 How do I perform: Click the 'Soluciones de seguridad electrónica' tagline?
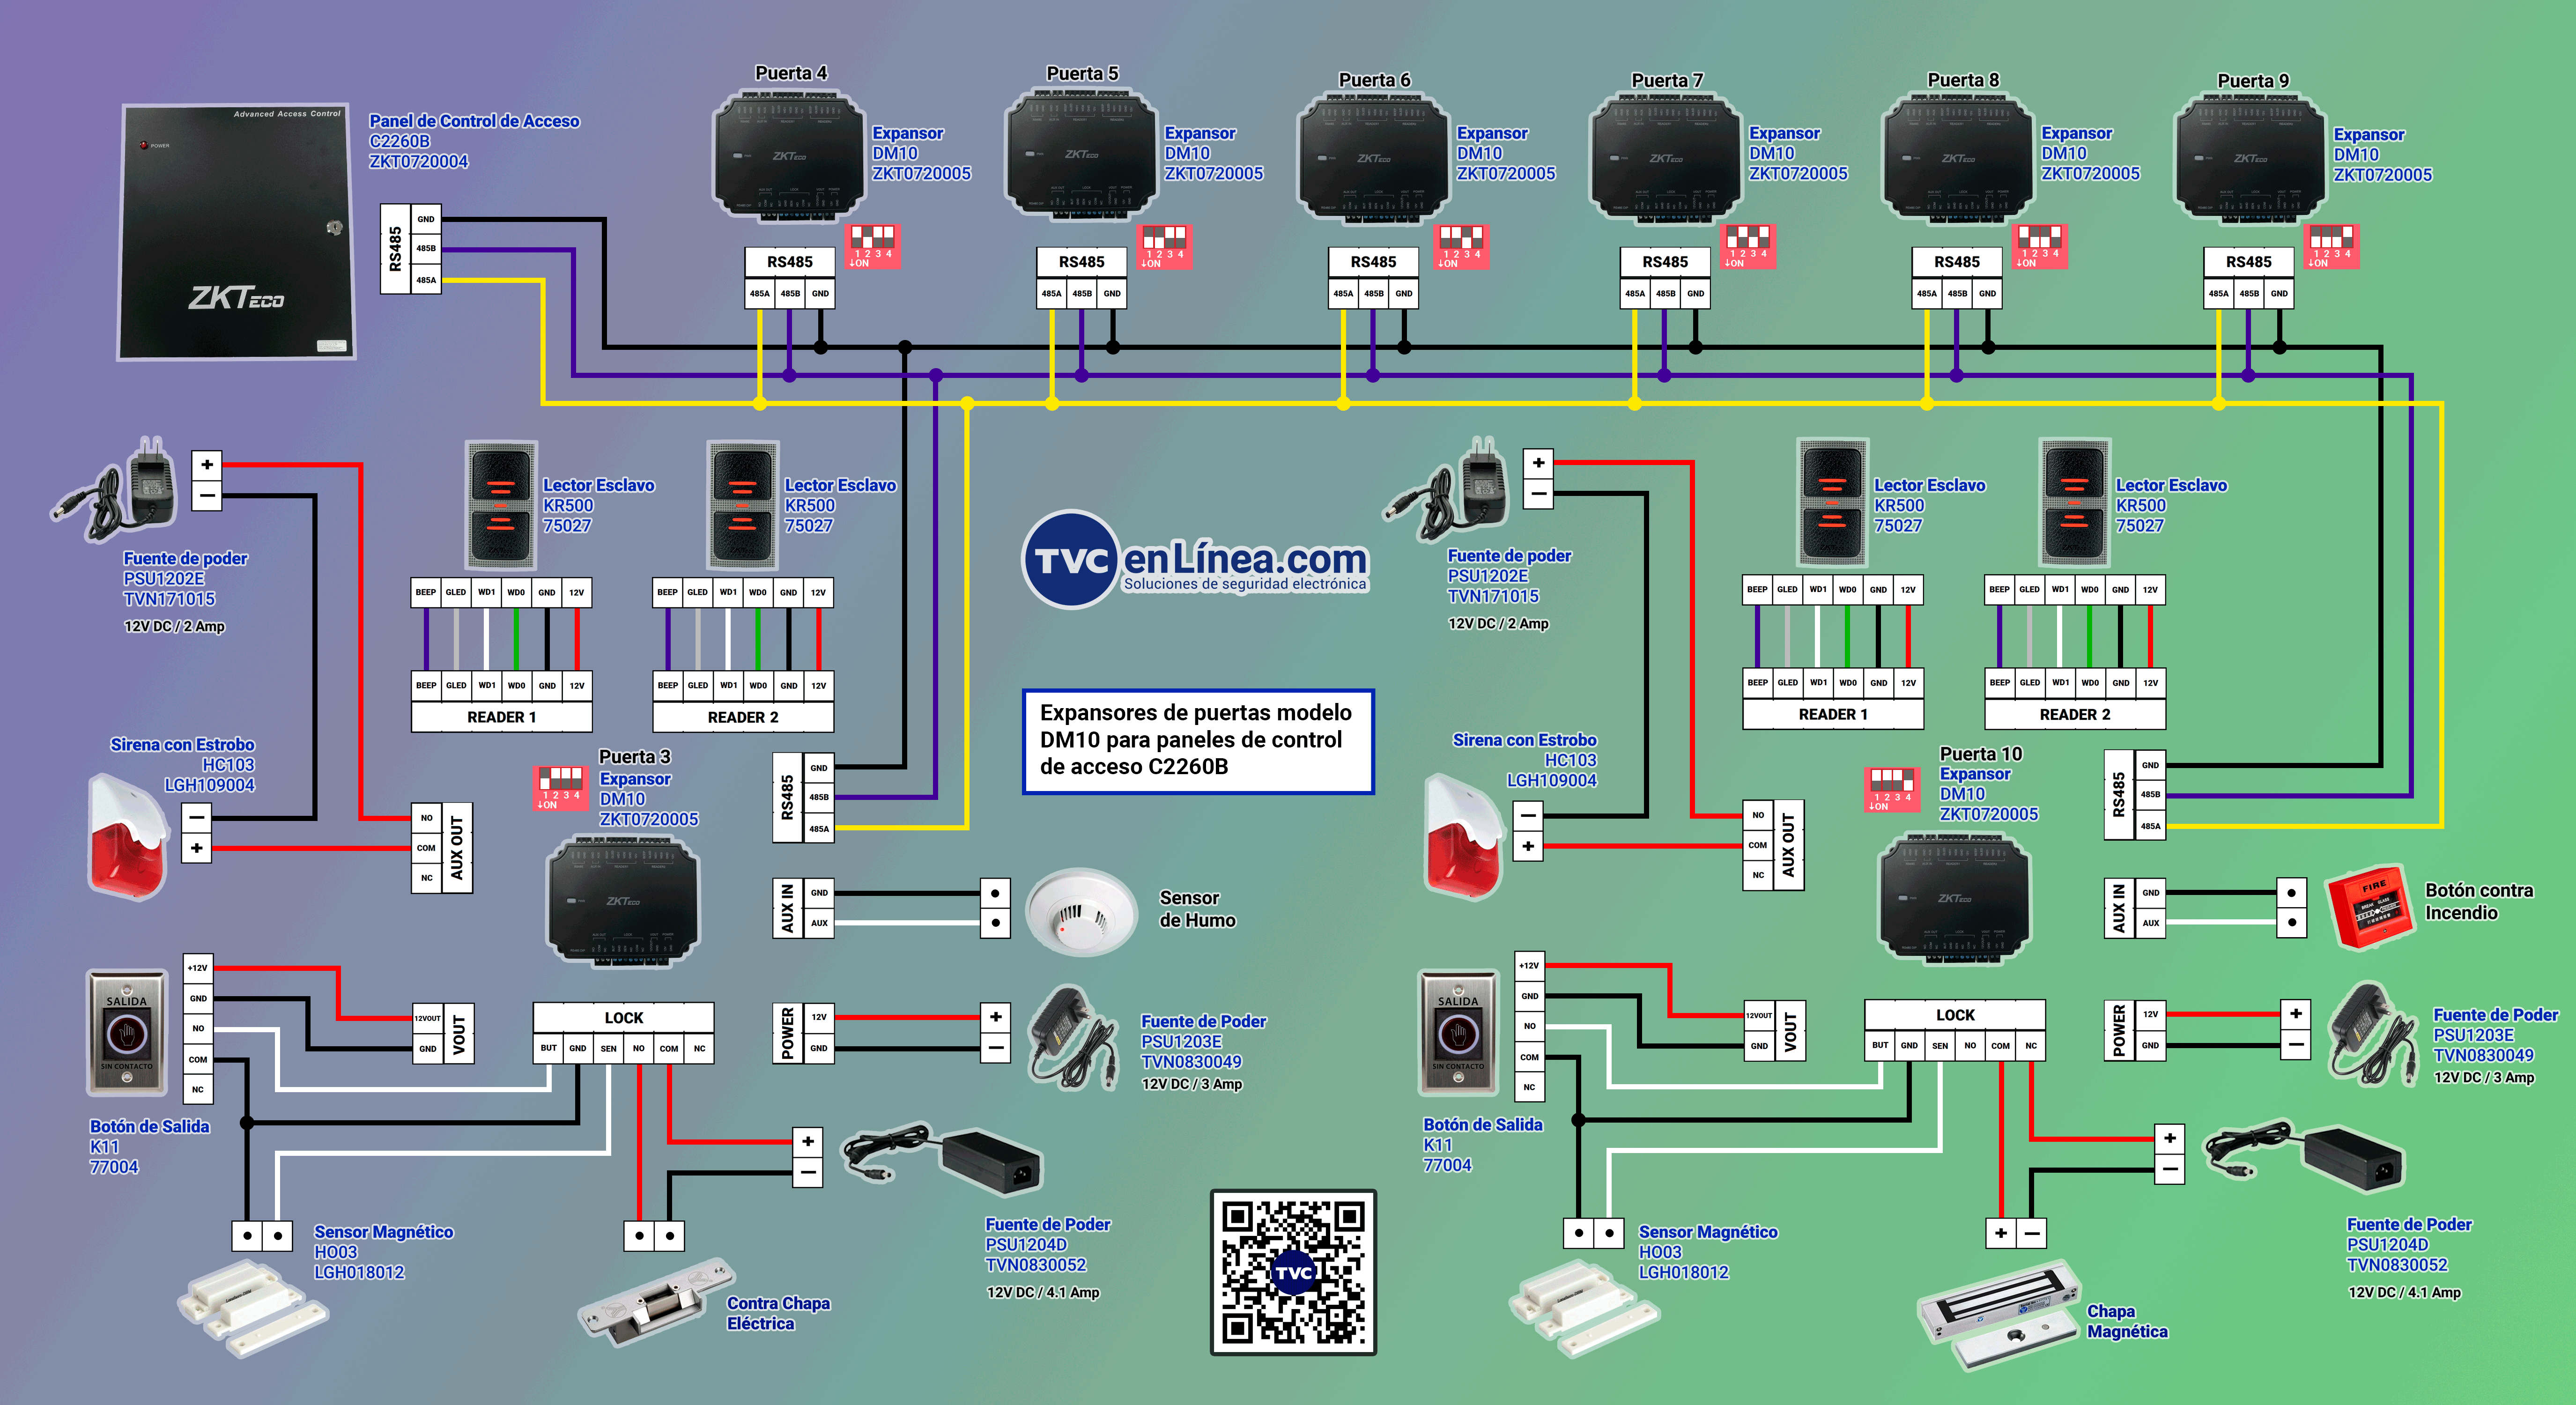1245,584
